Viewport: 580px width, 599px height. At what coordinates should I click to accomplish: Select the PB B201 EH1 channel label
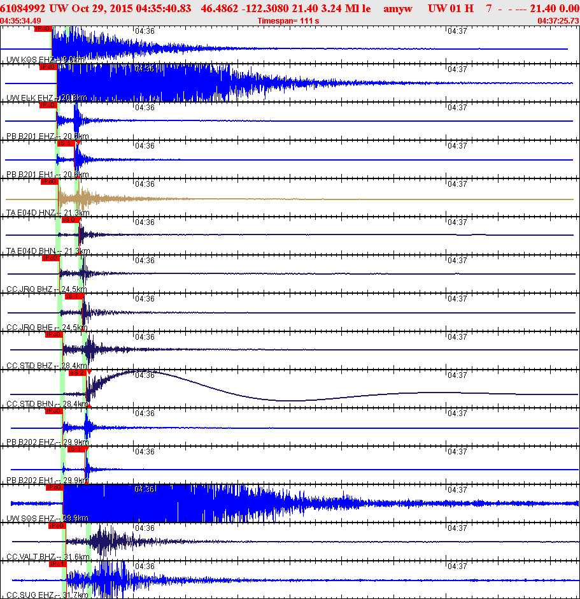tap(47, 174)
